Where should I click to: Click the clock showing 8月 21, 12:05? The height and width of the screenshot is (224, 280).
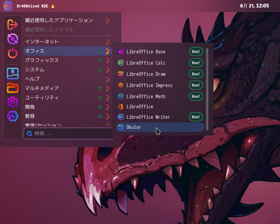(254, 6)
